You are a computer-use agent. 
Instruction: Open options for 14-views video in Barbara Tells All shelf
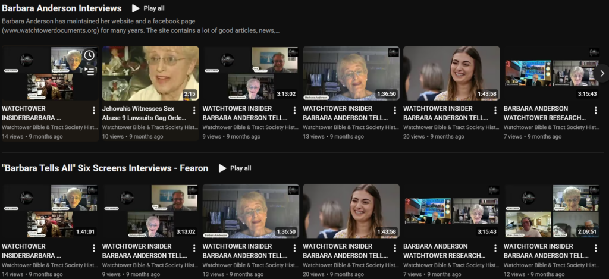click(93, 248)
